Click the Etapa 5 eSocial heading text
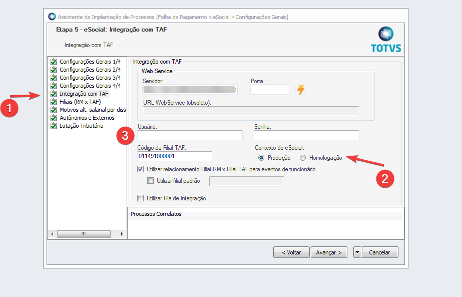Viewport: 462px width, 297px height. 112,30
